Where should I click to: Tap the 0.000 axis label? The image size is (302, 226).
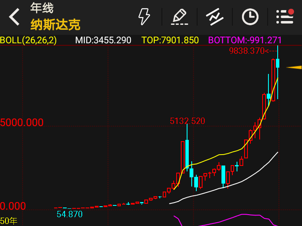[x=13, y=206]
